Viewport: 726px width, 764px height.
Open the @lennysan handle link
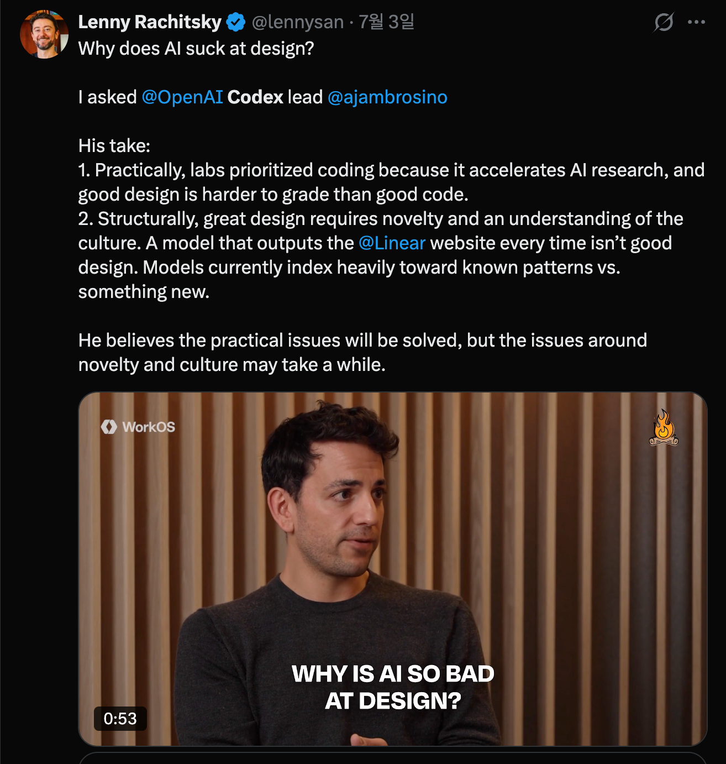coord(298,22)
